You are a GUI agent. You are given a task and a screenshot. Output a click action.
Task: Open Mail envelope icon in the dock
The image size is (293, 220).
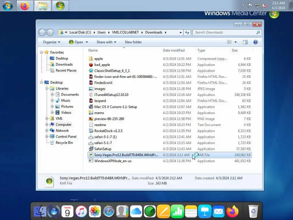218,211
